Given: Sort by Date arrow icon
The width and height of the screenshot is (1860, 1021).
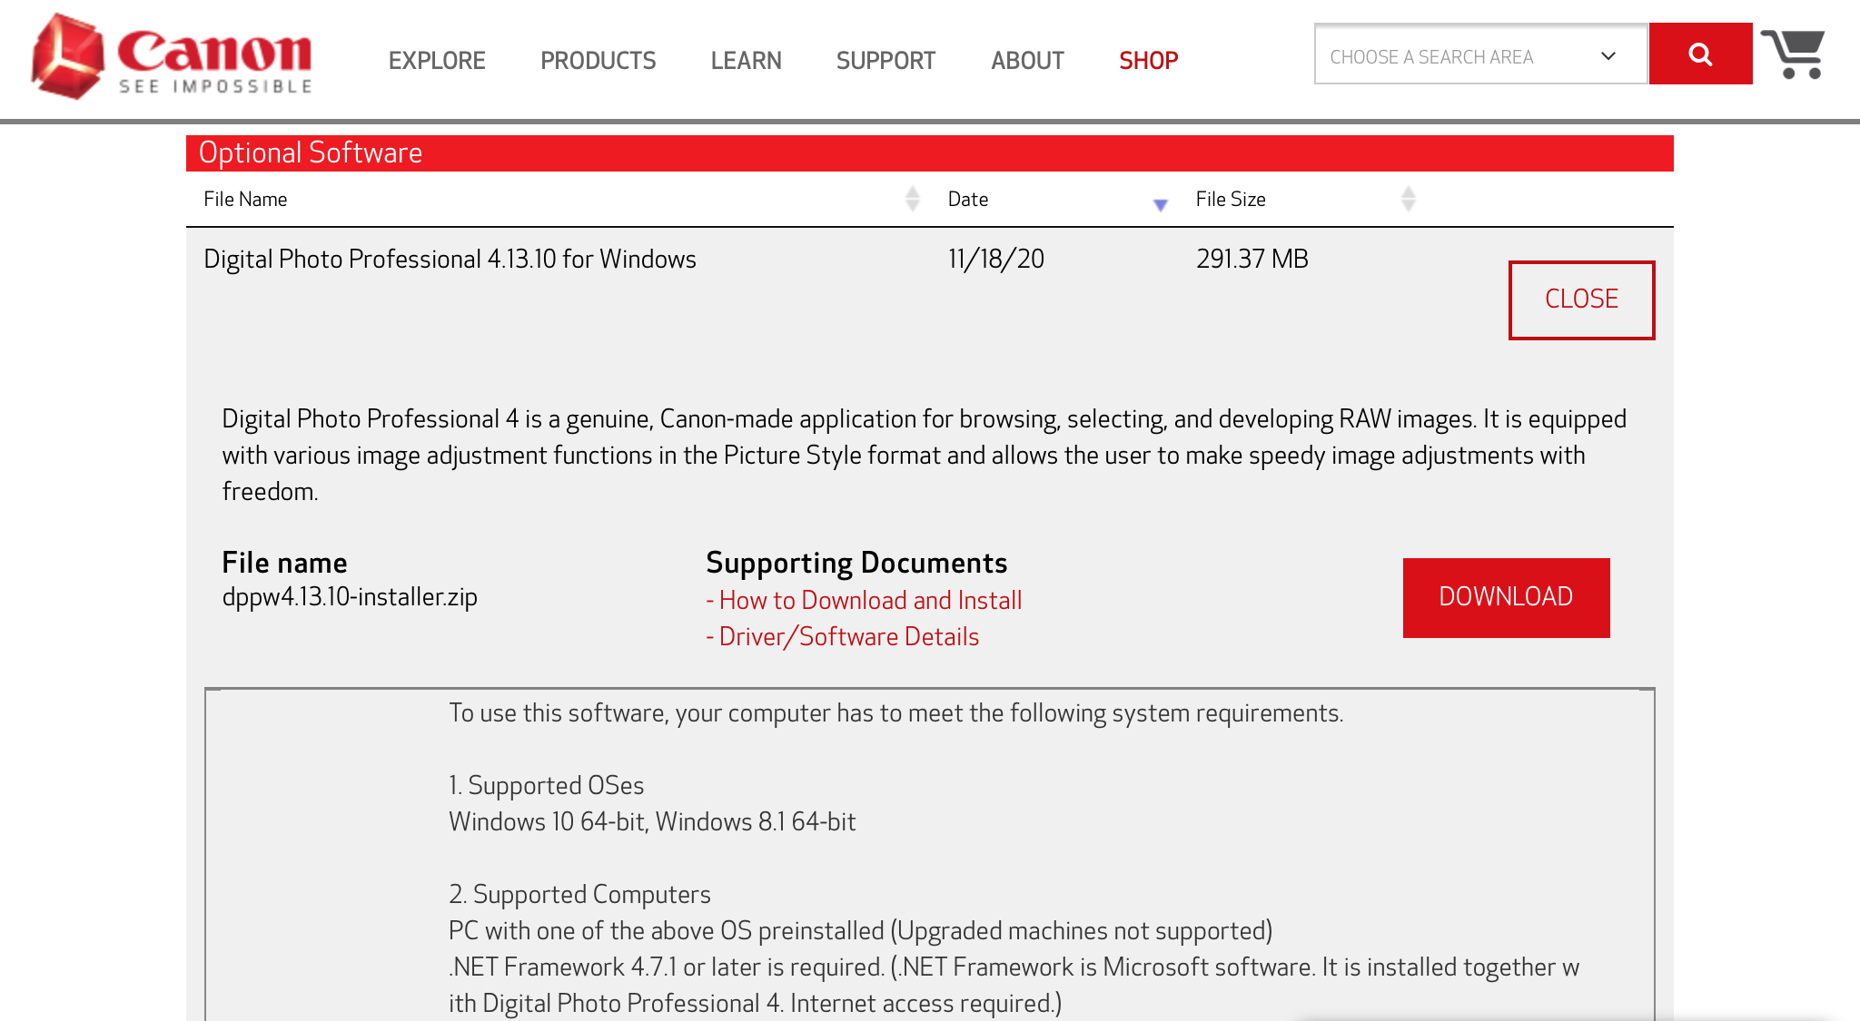Looking at the screenshot, I should (x=1160, y=204).
